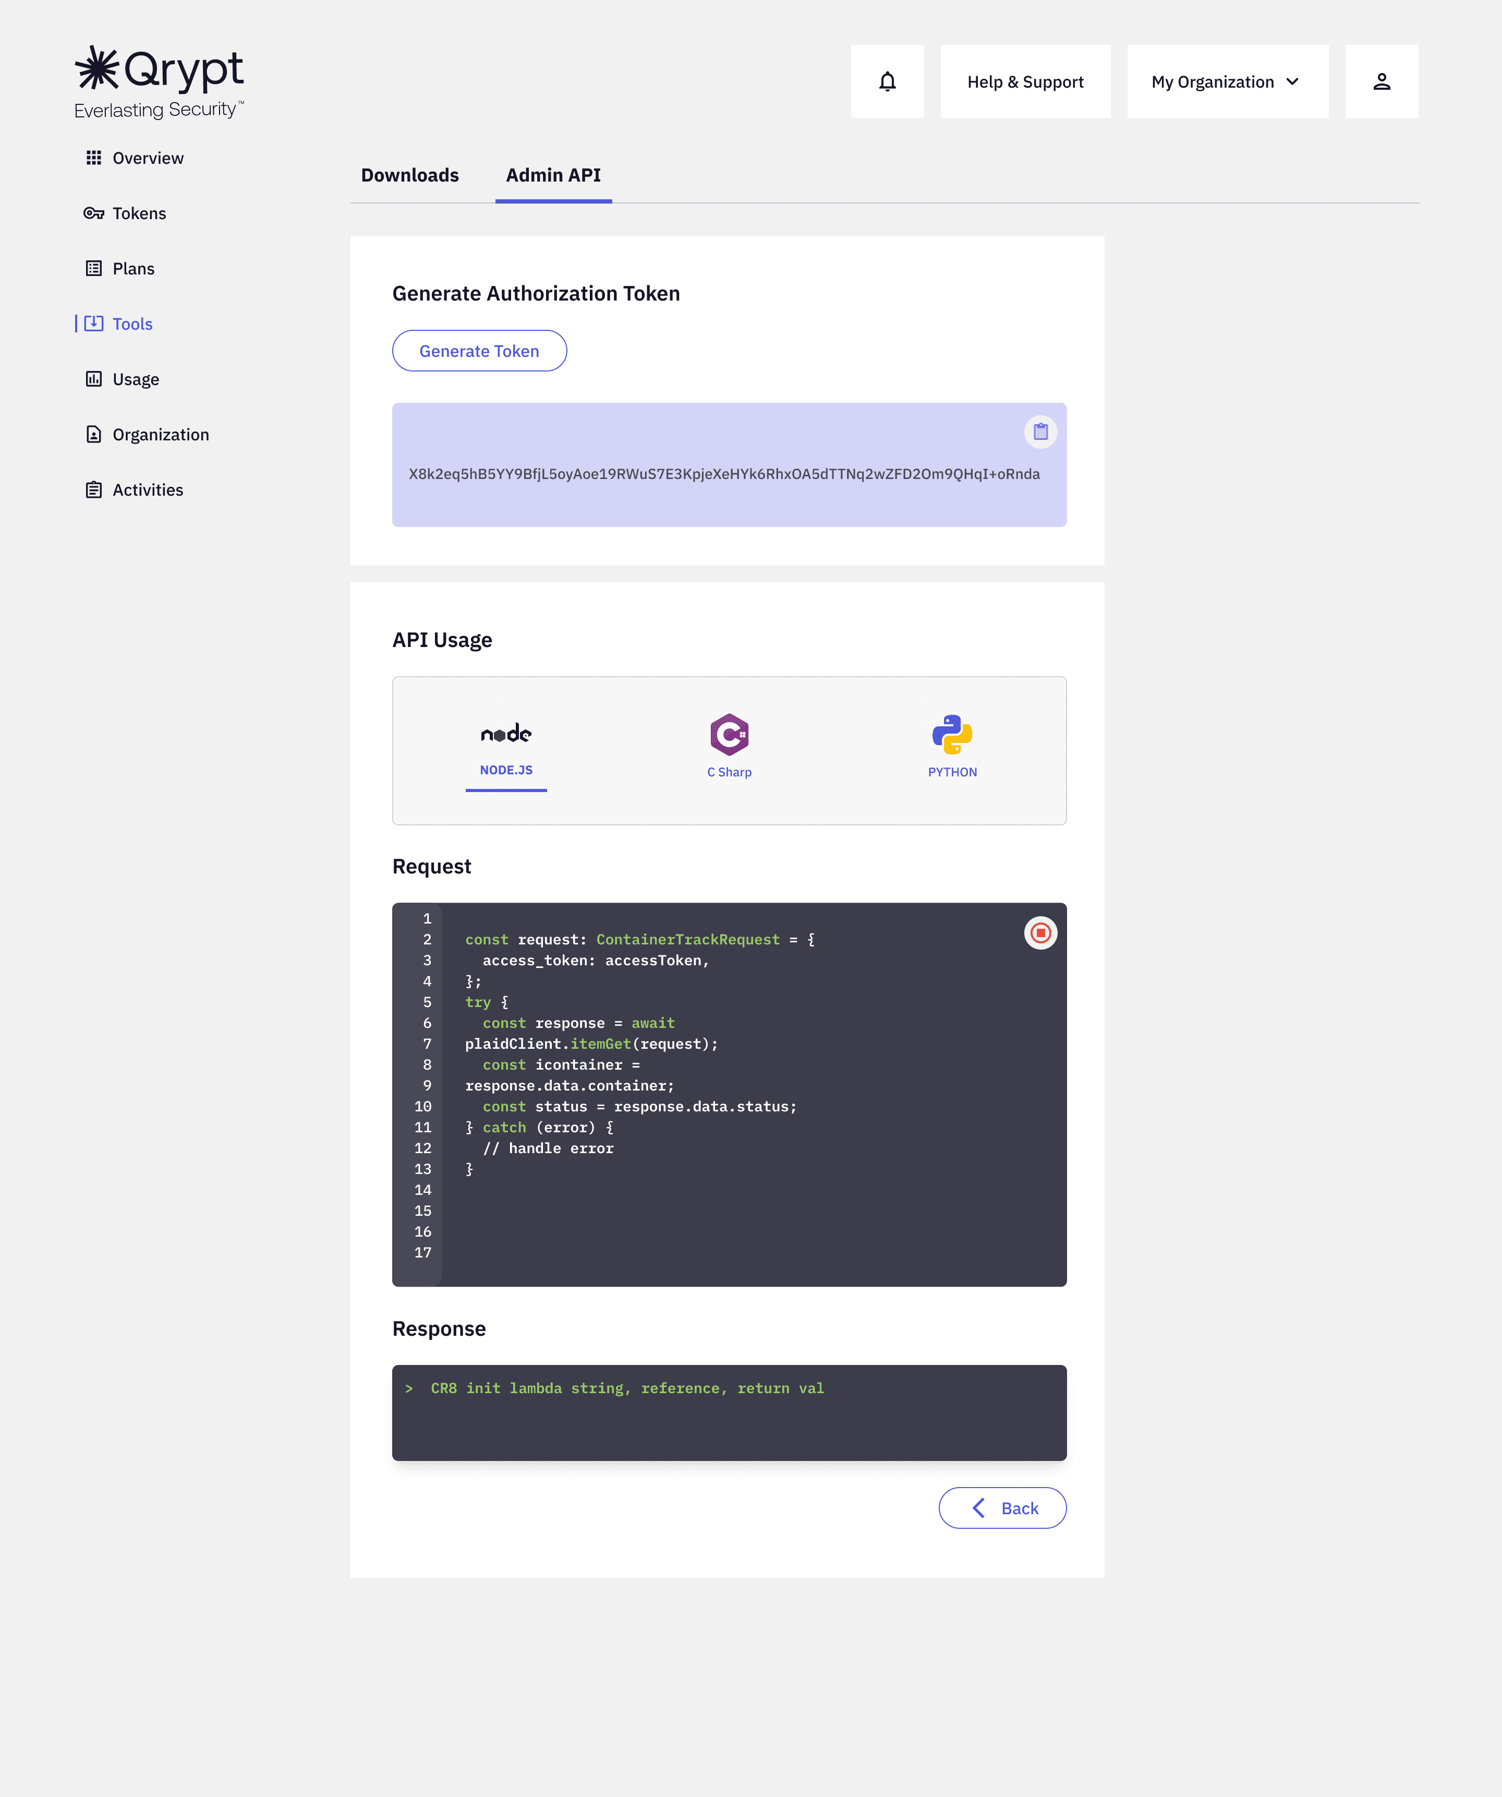Open the Tokens sidebar item
Viewport: 1502px width, 1797px height.
click(x=139, y=213)
